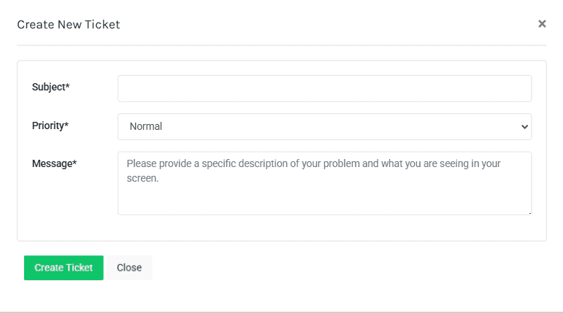Click the Subject field label
Screen dimensions: 563x313
[x=48, y=88]
